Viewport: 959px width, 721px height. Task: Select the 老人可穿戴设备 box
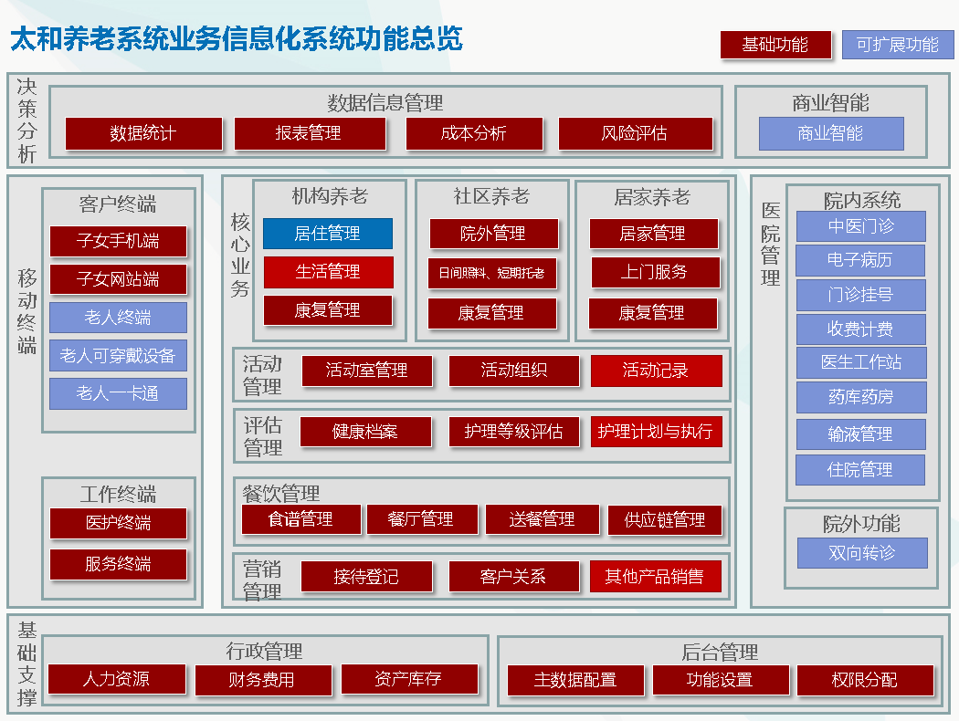(118, 355)
